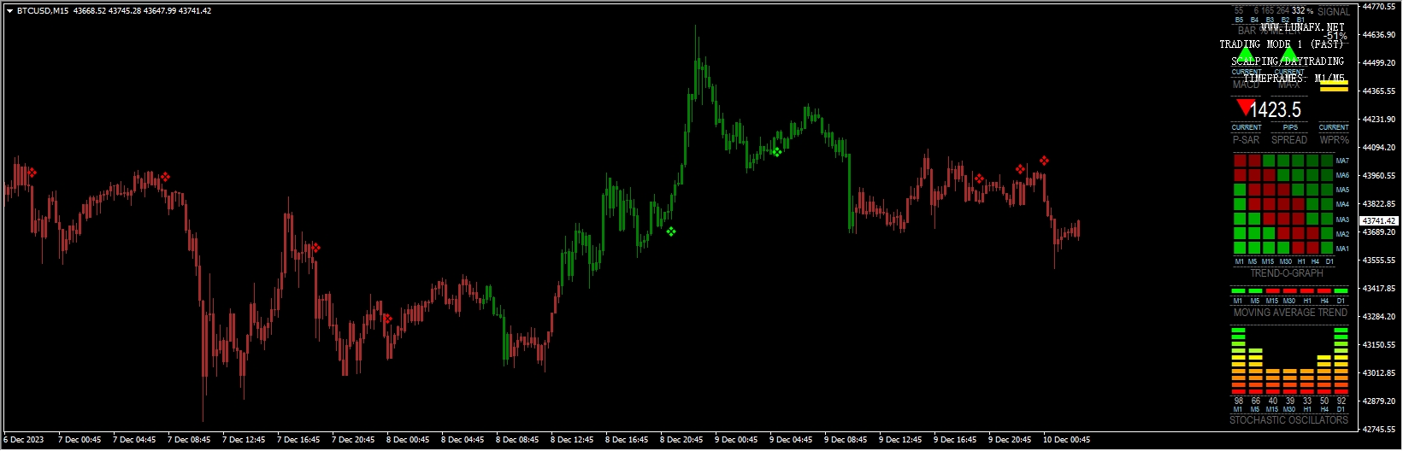The image size is (1403, 451).
Task: Click the H4 bar in Moving Average Trend
Action: [x=1323, y=291]
